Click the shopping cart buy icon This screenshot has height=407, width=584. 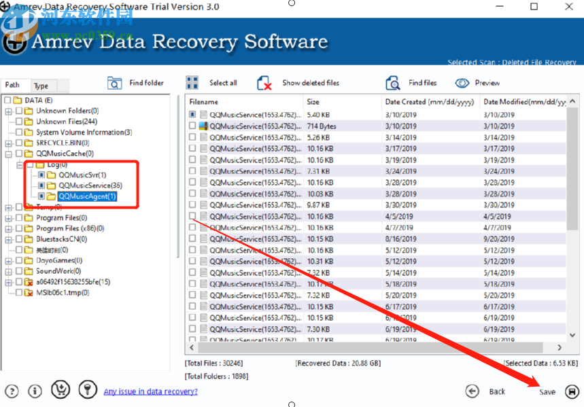(61, 390)
